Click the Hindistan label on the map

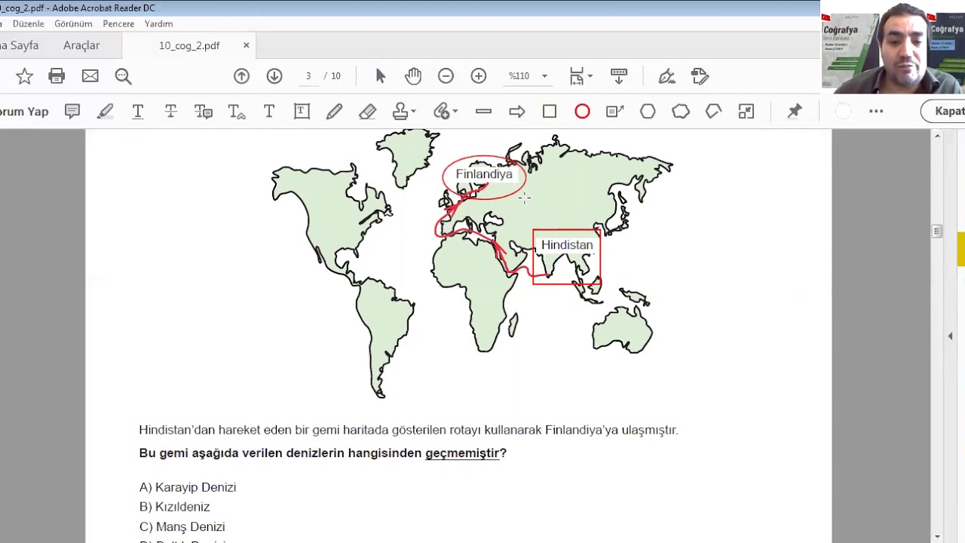pyautogui.click(x=567, y=245)
